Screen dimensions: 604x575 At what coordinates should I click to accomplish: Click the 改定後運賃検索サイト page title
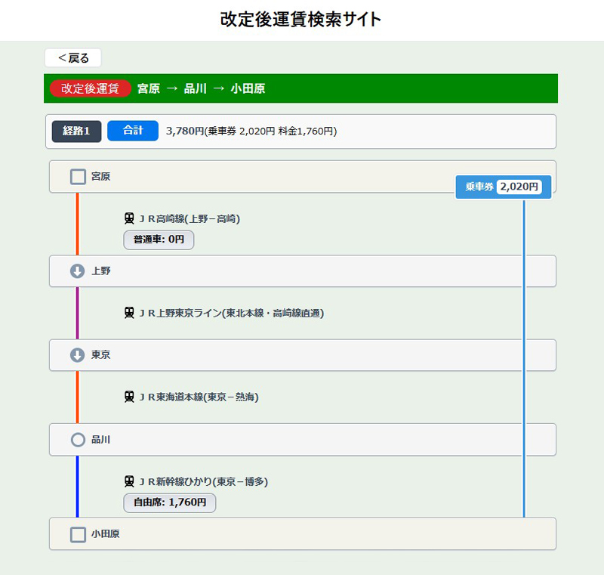301,20
